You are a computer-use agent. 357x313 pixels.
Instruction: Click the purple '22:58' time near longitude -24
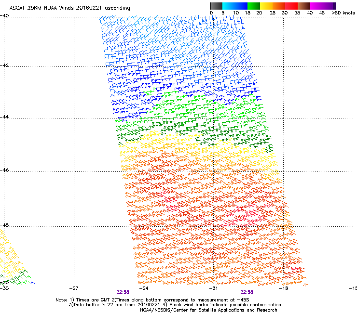123,292
